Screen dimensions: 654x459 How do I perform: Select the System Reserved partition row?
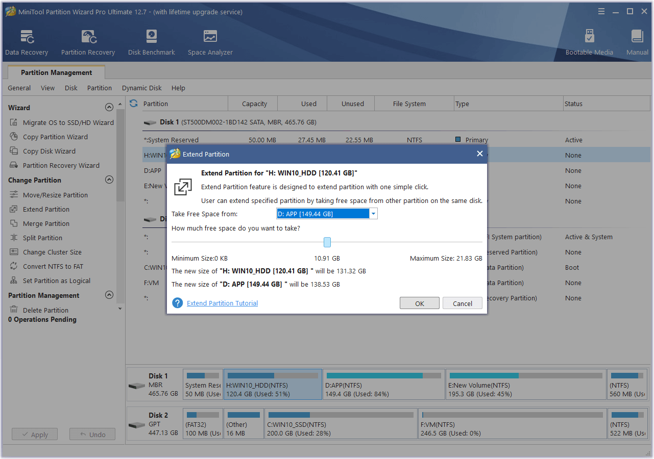(396, 140)
